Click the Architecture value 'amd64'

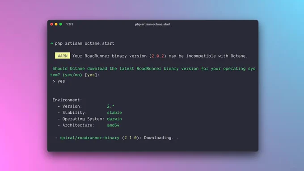[113, 125]
